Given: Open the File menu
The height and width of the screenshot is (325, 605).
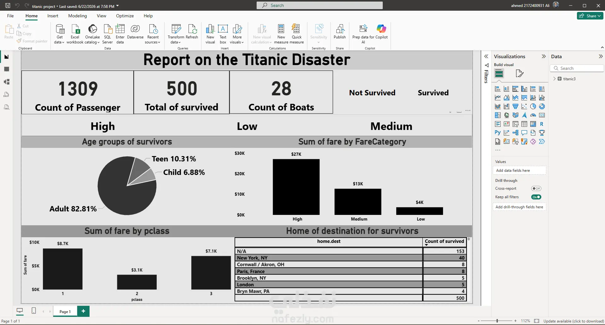Looking at the screenshot, I should pyautogui.click(x=10, y=16).
